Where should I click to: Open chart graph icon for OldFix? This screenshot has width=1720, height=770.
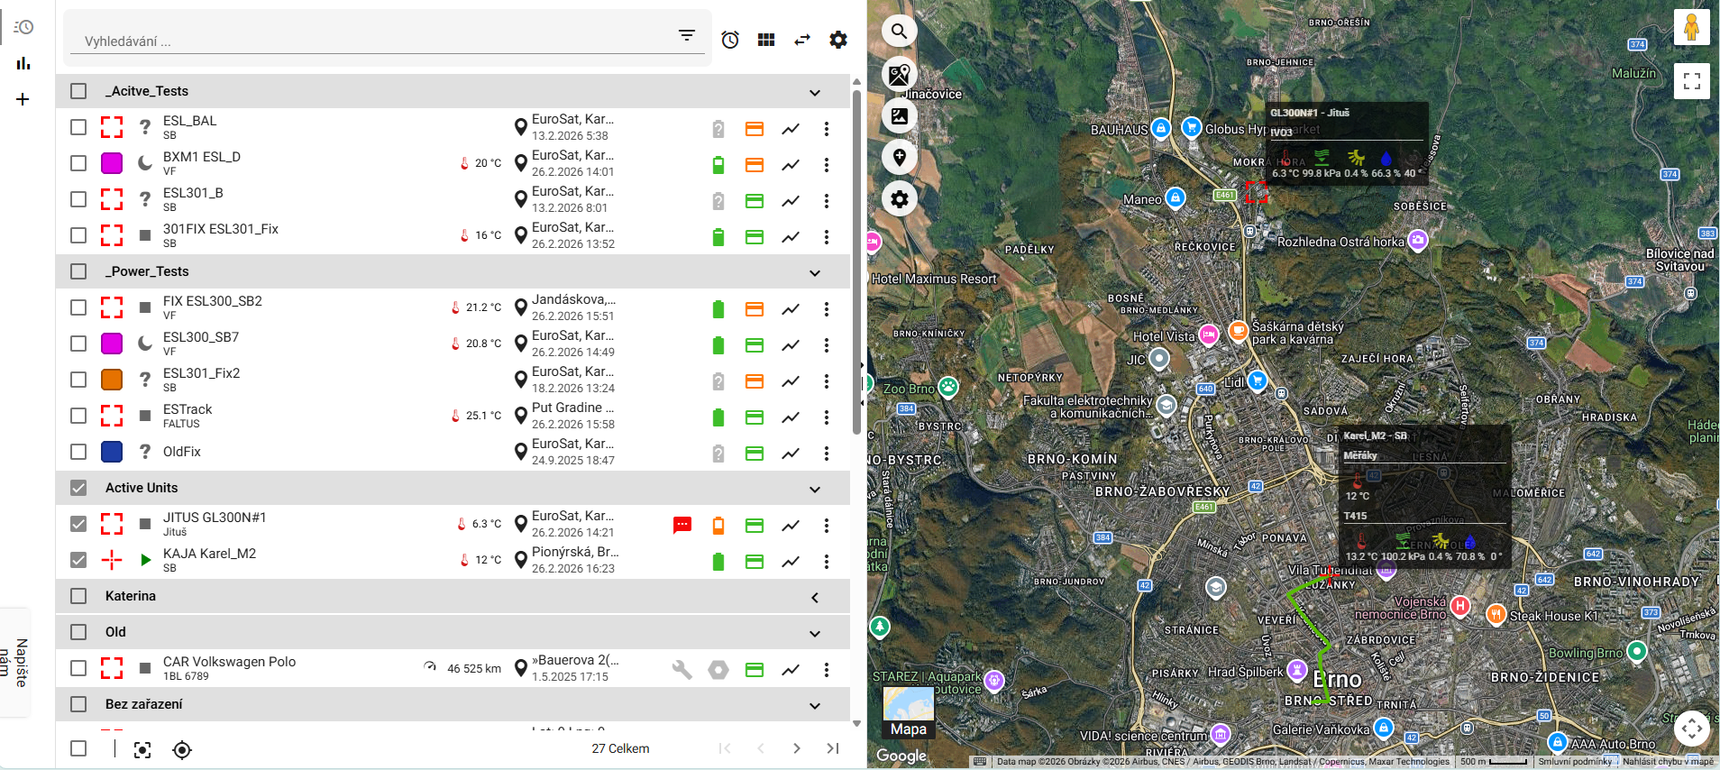(791, 454)
